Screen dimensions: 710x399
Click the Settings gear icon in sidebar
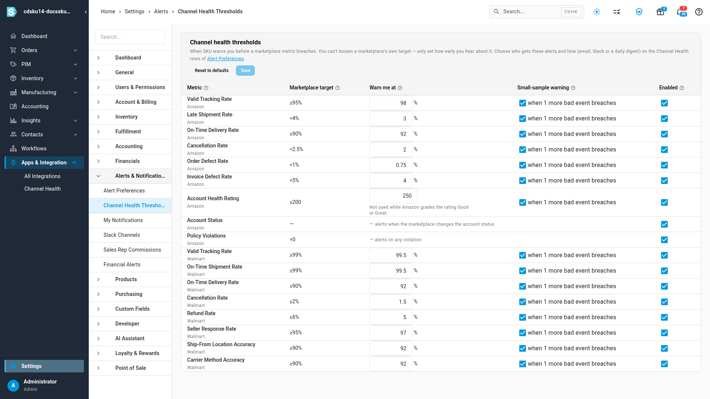coord(13,366)
